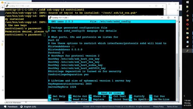The height and width of the screenshot is (109, 193).
Task: Click KeyRegenerationInterval 3600 line
Action: (70, 84)
